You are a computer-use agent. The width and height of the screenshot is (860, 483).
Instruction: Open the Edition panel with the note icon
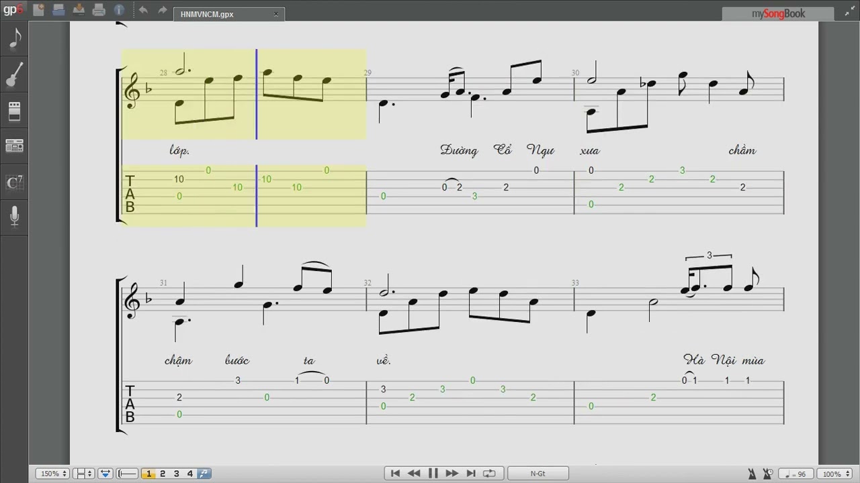(14, 40)
